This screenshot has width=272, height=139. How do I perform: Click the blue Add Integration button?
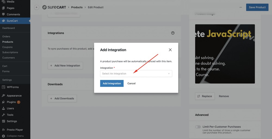pos(112,83)
